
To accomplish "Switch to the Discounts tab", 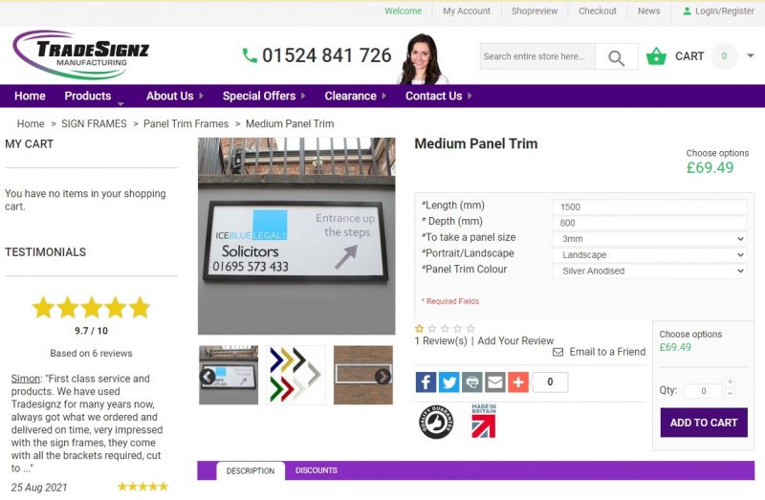I will [317, 470].
